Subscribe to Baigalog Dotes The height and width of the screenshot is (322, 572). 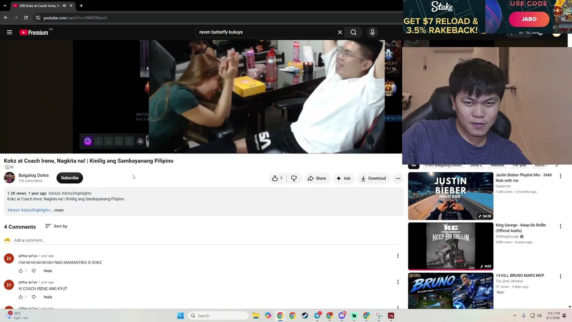coord(70,178)
